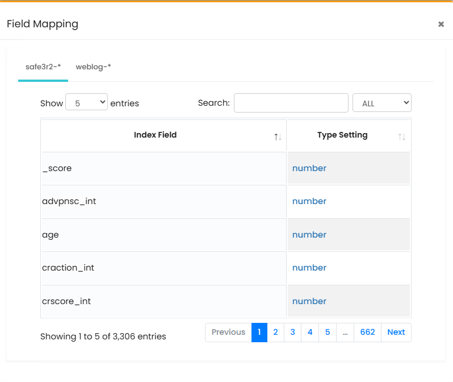Go to page 3
This screenshot has width=453, height=382.
tap(293, 332)
